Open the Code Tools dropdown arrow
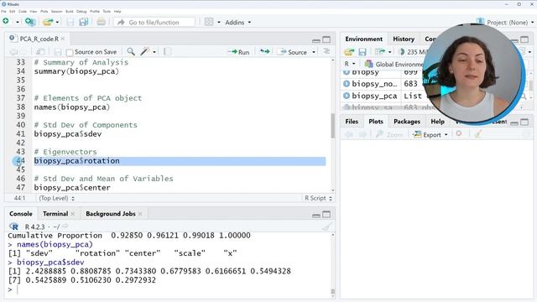 [154, 52]
